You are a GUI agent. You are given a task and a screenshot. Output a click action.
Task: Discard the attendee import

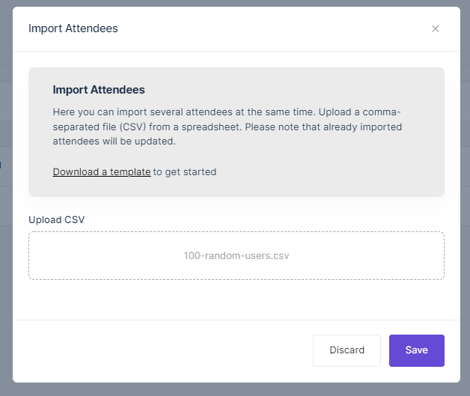click(347, 350)
